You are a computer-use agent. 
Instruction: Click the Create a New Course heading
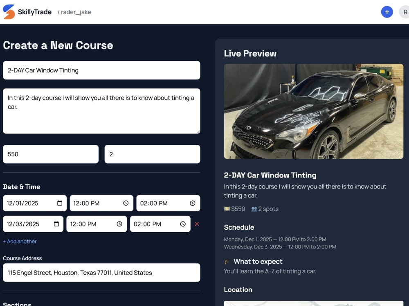[58, 45]
